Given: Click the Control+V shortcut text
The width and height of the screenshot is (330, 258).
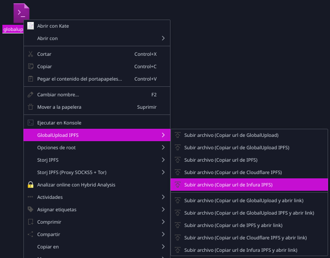Looking at the screenshot, I should click(x=146, y=79).
